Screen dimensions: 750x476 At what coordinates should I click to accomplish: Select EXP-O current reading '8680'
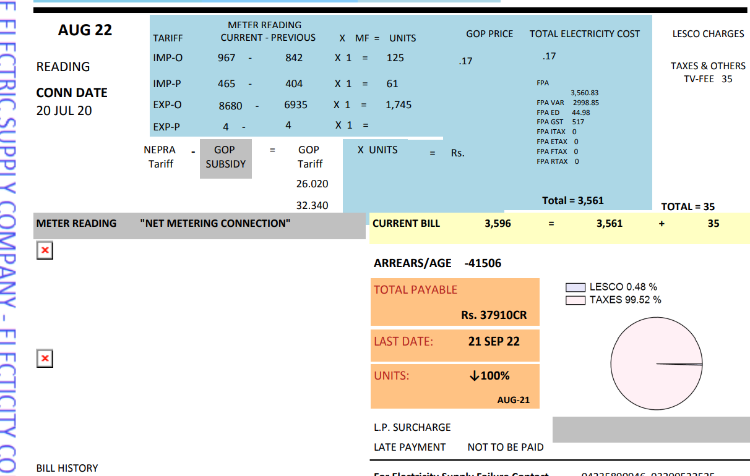(231, 106)
